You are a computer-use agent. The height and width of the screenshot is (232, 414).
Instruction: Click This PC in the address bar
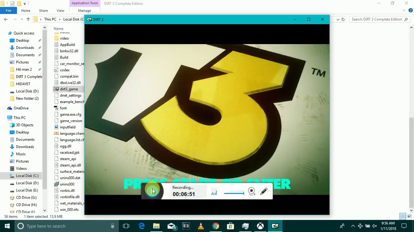tap(50, 19)
